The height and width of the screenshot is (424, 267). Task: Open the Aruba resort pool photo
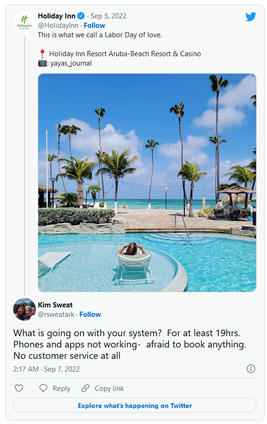click(147, 183)
